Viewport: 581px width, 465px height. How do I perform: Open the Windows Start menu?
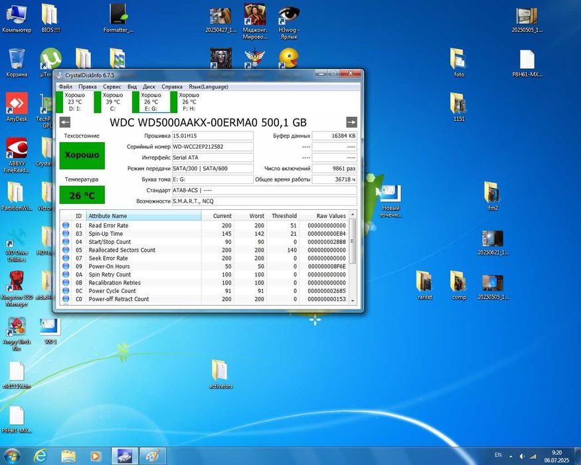click(x=11, y=456)
